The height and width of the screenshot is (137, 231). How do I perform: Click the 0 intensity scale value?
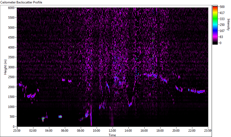pyautogui.click(x=221, y=43)
